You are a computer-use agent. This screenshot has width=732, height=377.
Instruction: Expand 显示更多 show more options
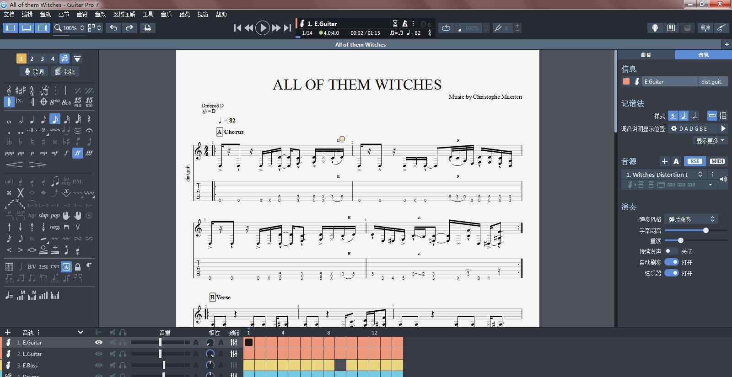(710, 141)
